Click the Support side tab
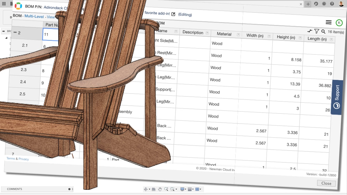 [x=337, y=97]
